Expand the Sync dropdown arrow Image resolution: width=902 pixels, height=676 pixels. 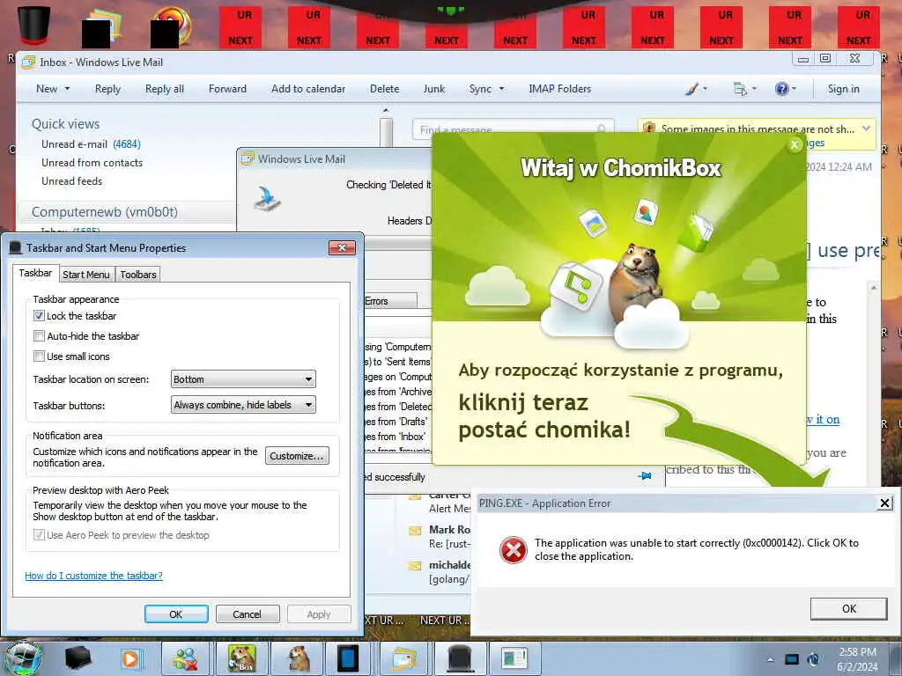click(501, 89)
